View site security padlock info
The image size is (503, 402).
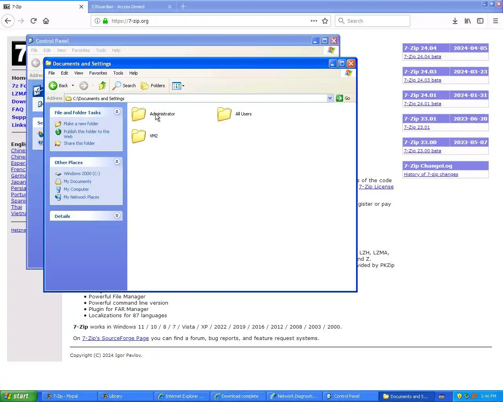coord(105,21)
